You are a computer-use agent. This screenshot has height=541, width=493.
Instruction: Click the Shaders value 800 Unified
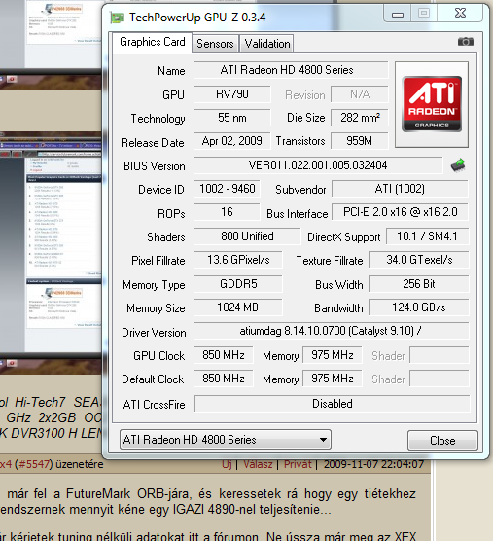[x=247, y=236]
